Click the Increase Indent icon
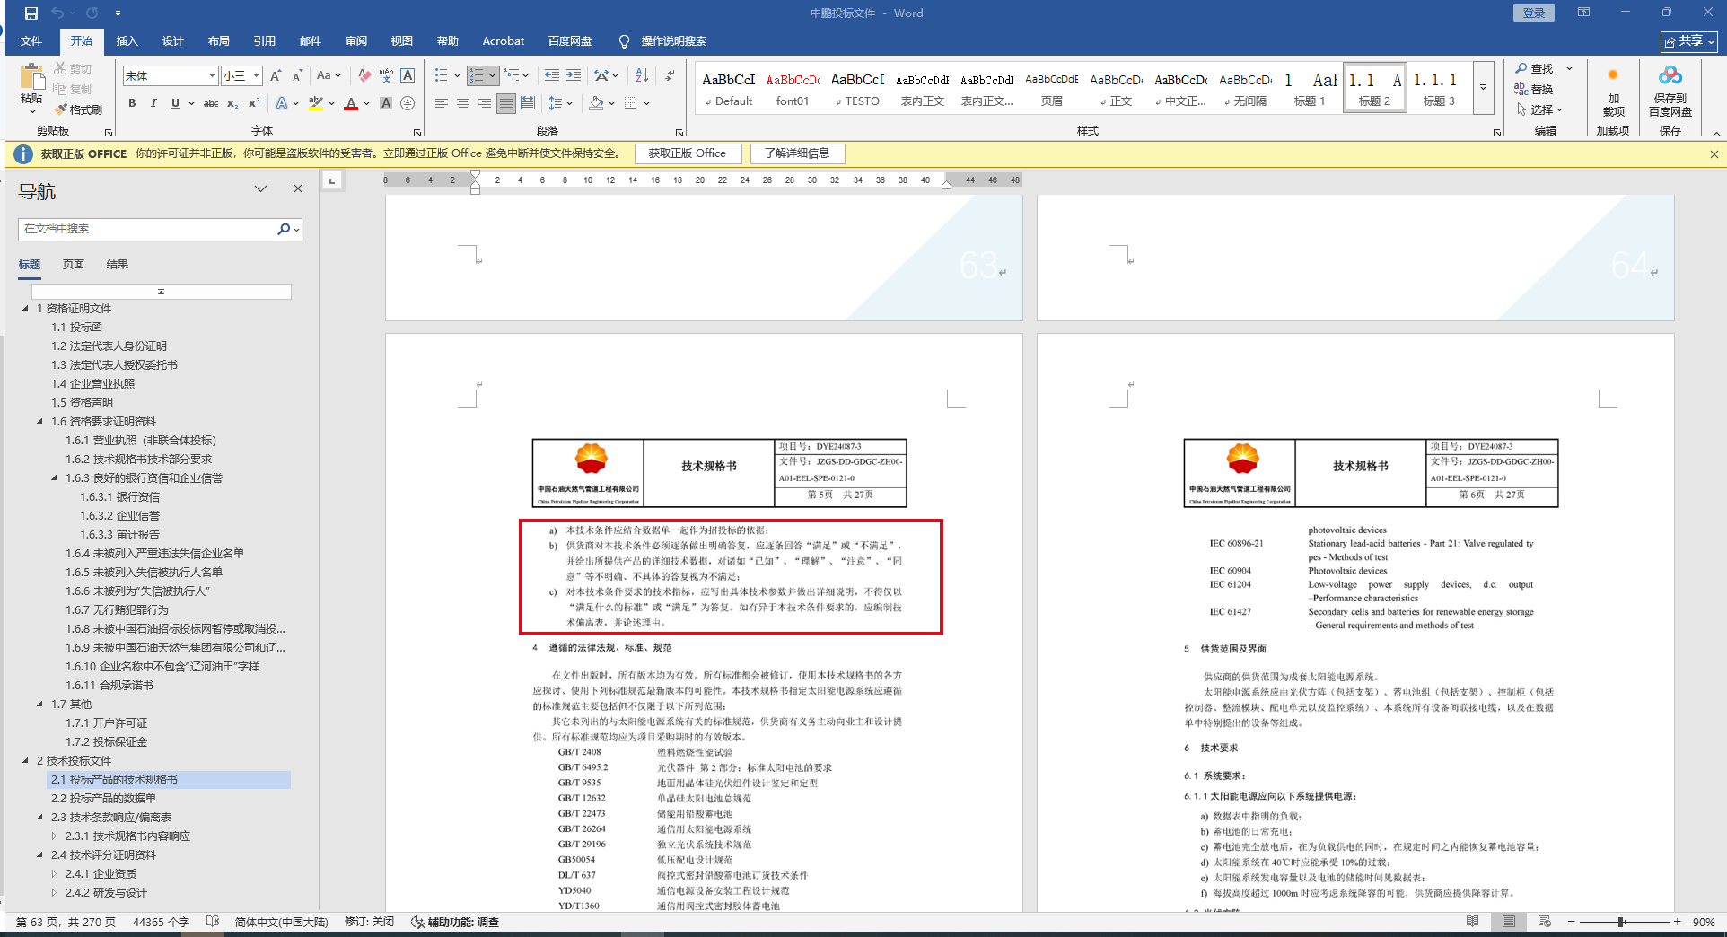The image size is (1727, 937). point(574,76)
